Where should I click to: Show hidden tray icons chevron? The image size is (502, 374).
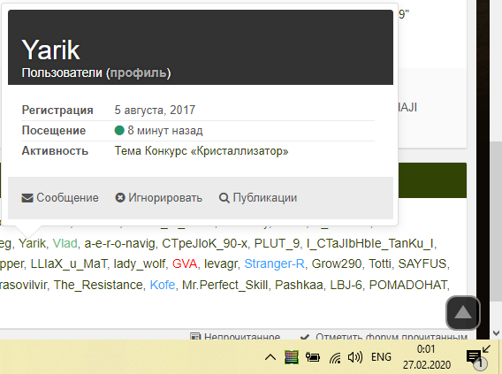pyautogui.click(x=270, y=357)
